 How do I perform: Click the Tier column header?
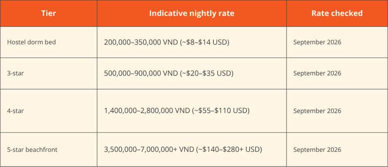[48, 13]
